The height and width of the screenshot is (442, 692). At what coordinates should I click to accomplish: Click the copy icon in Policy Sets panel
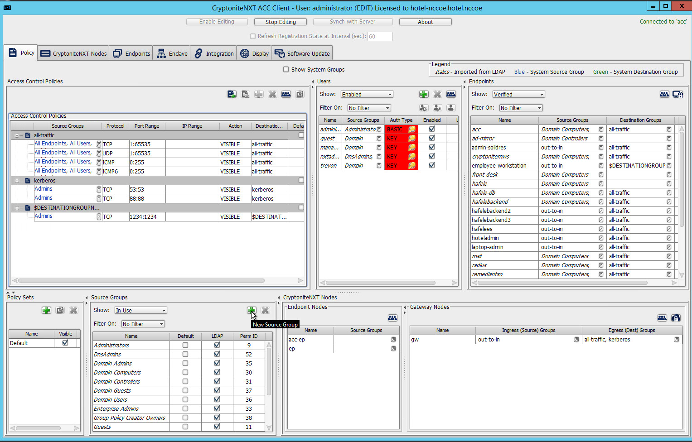pyautogui.click(x=60, y=310)
